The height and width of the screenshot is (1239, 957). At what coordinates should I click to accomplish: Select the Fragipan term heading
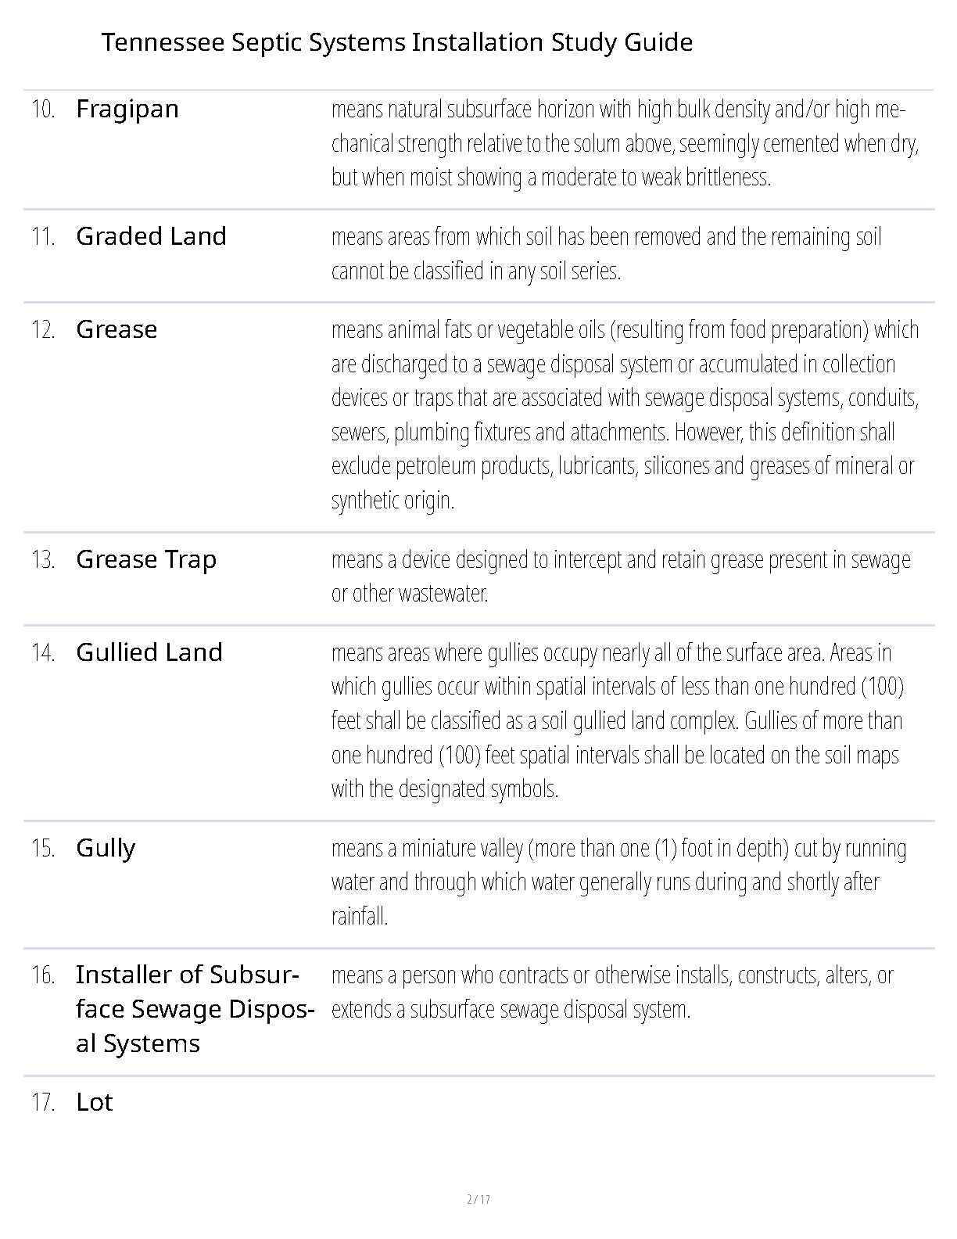pos(127,109)
